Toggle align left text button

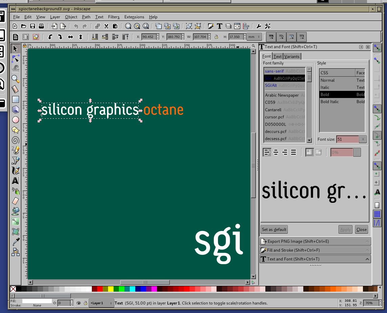pyautogui.click(x=267, y=152)
